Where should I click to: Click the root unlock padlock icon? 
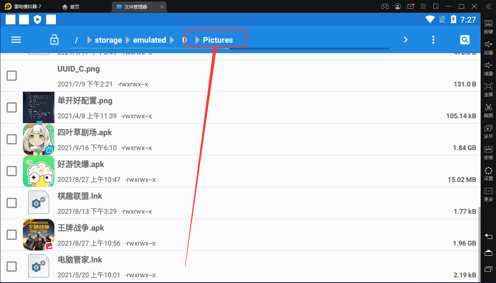pyautogui.click(x=54, y=40)
